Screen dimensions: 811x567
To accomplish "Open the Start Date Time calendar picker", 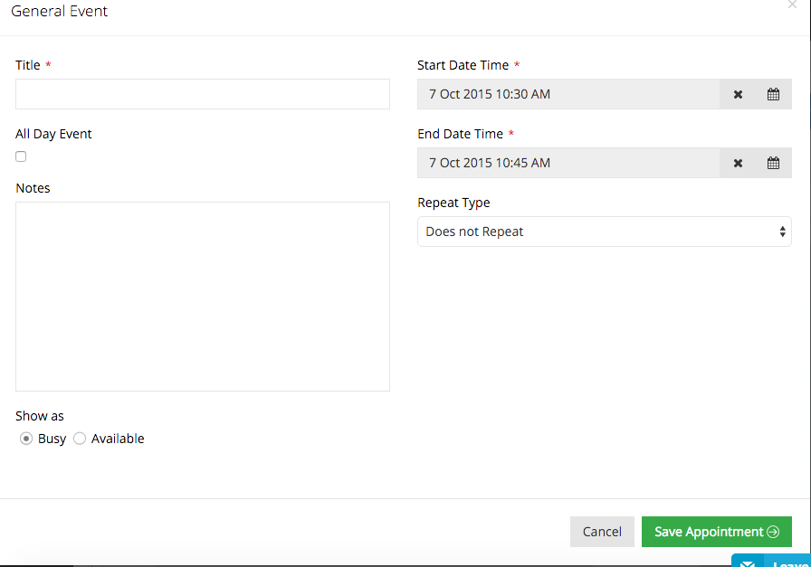I will tap(773, 94).
